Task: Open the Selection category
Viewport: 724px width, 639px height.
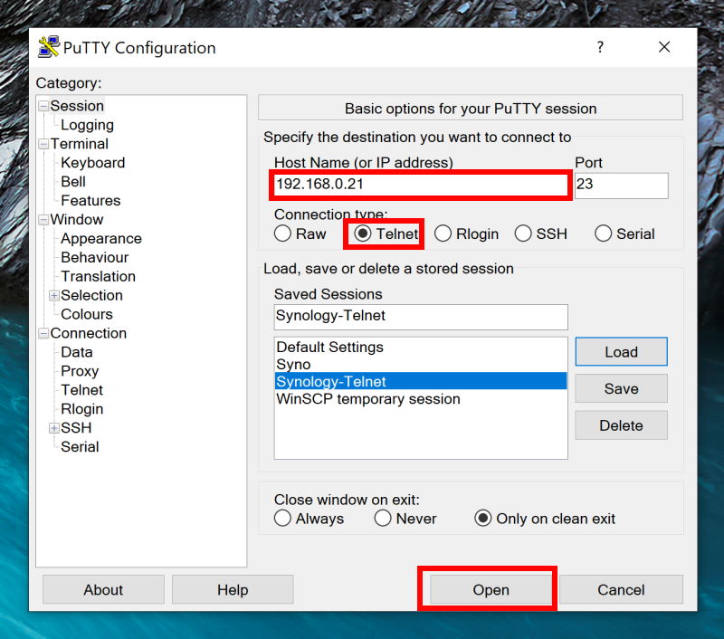Action: 92,295
